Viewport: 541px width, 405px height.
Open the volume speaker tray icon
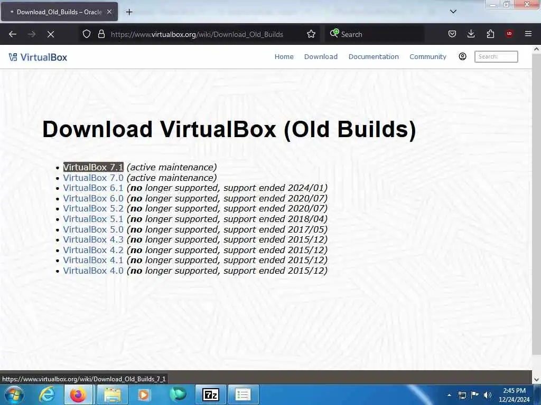pos(488,395)
